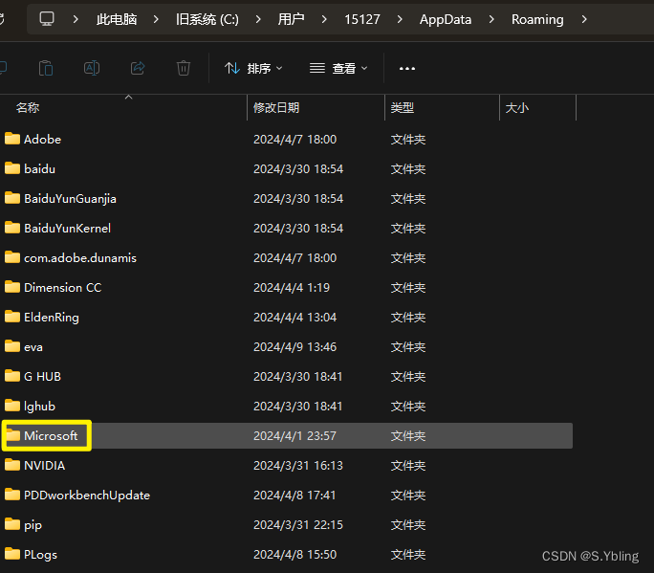The height and width of the screenshot is (573, 654).
Task: Click the EldenRing folder name
Action: pos(52,318)
